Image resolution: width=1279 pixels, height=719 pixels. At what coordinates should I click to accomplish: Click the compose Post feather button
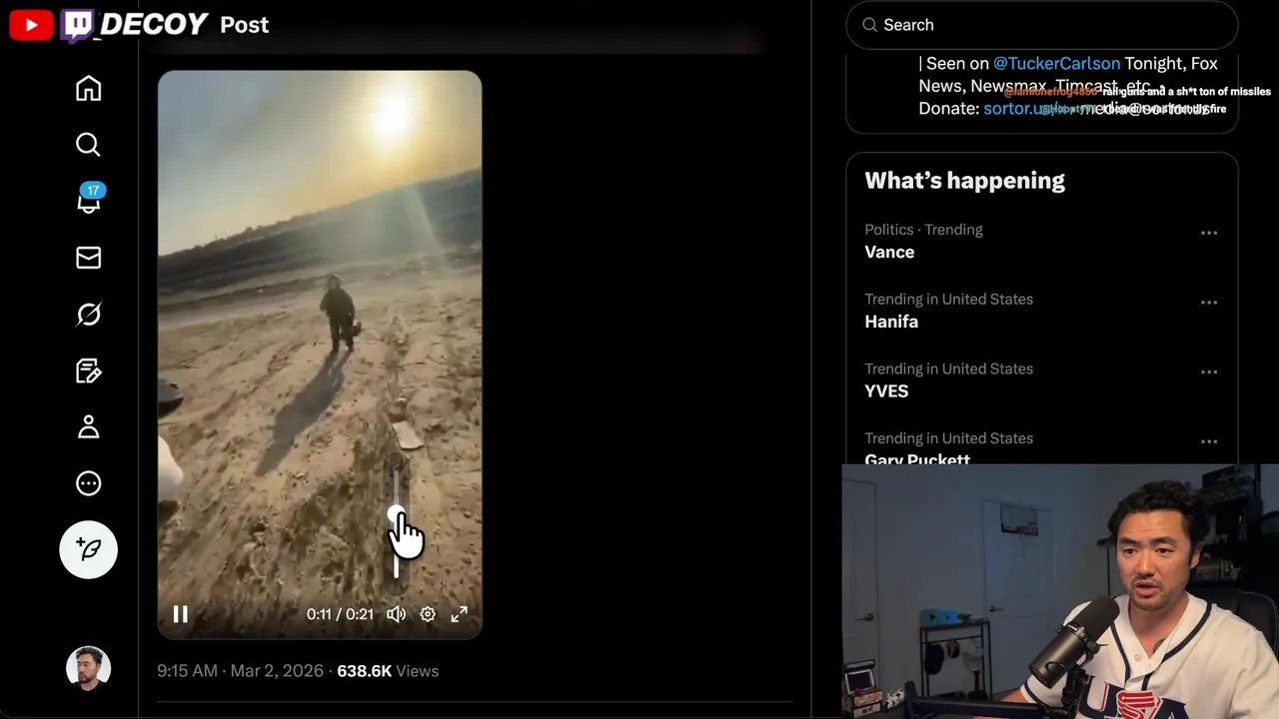pyautogui.click(x=88, y=549)
